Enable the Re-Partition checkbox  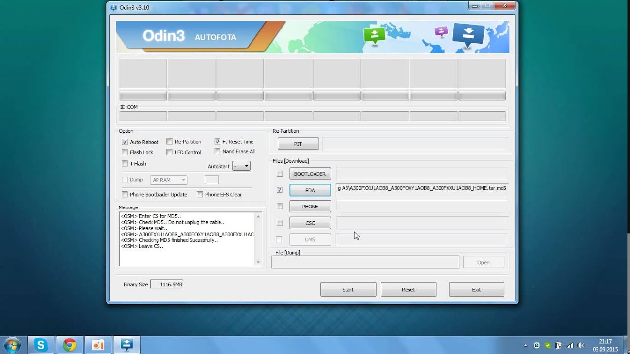tap(169, 142)
